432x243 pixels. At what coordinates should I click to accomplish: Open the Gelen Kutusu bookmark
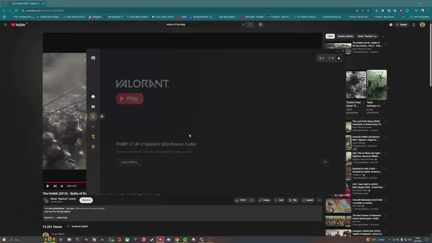coord(74,17)
